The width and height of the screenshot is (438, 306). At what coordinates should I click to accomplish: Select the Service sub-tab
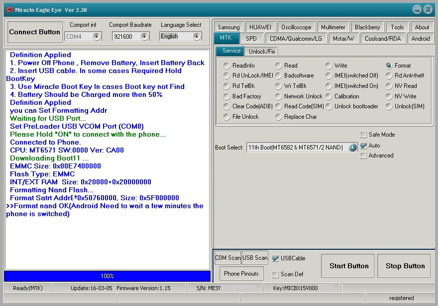pos(230,51)
